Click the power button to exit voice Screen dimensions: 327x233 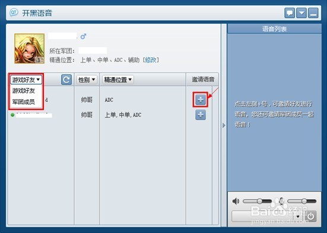311,216
